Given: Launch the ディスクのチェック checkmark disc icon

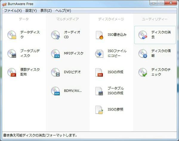Looking at the screenshot, I should point(143,72).
